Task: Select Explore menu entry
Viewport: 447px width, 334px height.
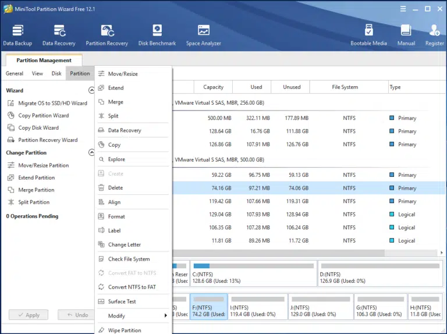Action: click(x=133, y=159)
